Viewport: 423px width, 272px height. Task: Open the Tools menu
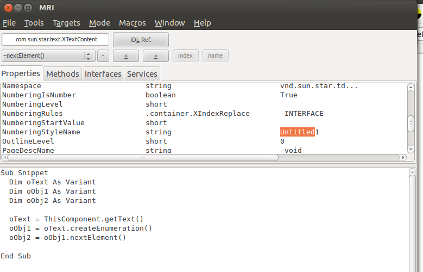[34, 23]
